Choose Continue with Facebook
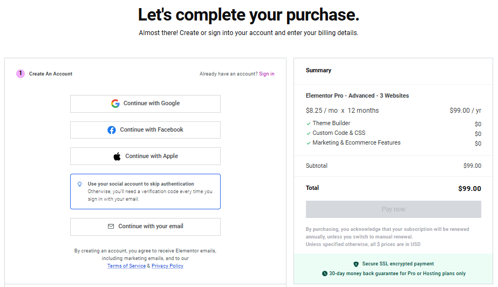The height and width of the screenshot is (287, 498). tap(145, 130)
